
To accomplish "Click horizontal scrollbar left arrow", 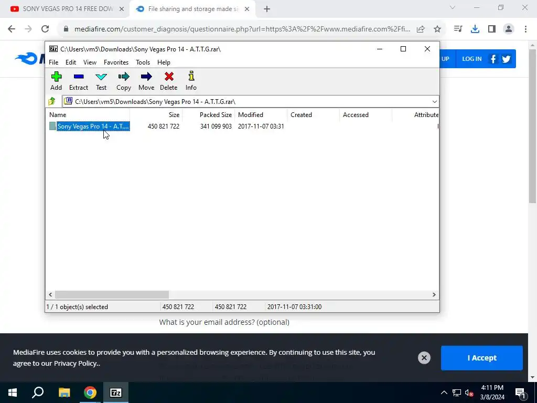I will (51, 295).
